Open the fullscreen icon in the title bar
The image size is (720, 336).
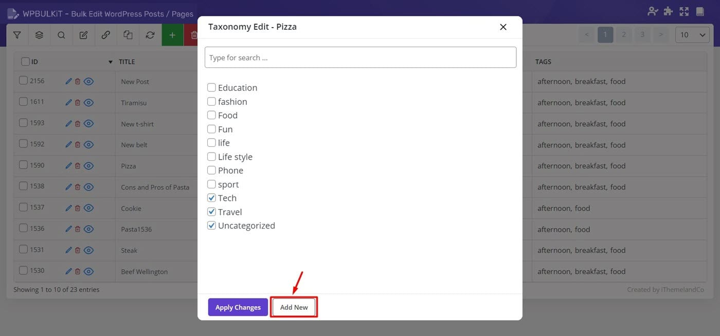[x=683, y=10]
